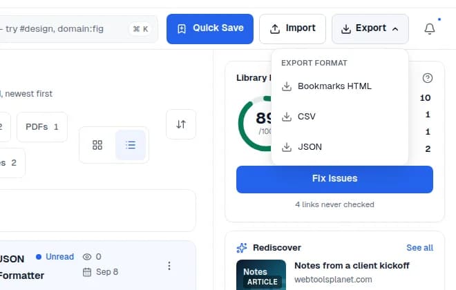The width and height of the screenshot is (456, 290).
Task: Choose JSON export format
Action: tap(340, 147)
